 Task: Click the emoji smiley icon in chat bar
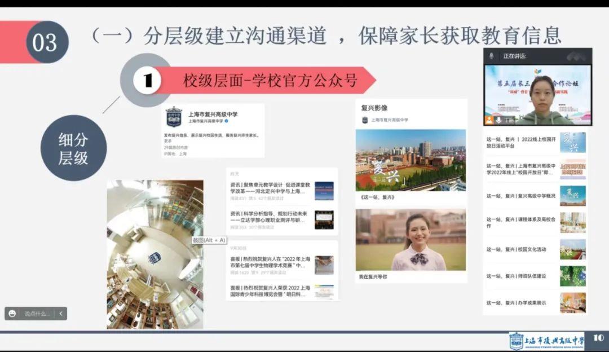pos(12,314)
